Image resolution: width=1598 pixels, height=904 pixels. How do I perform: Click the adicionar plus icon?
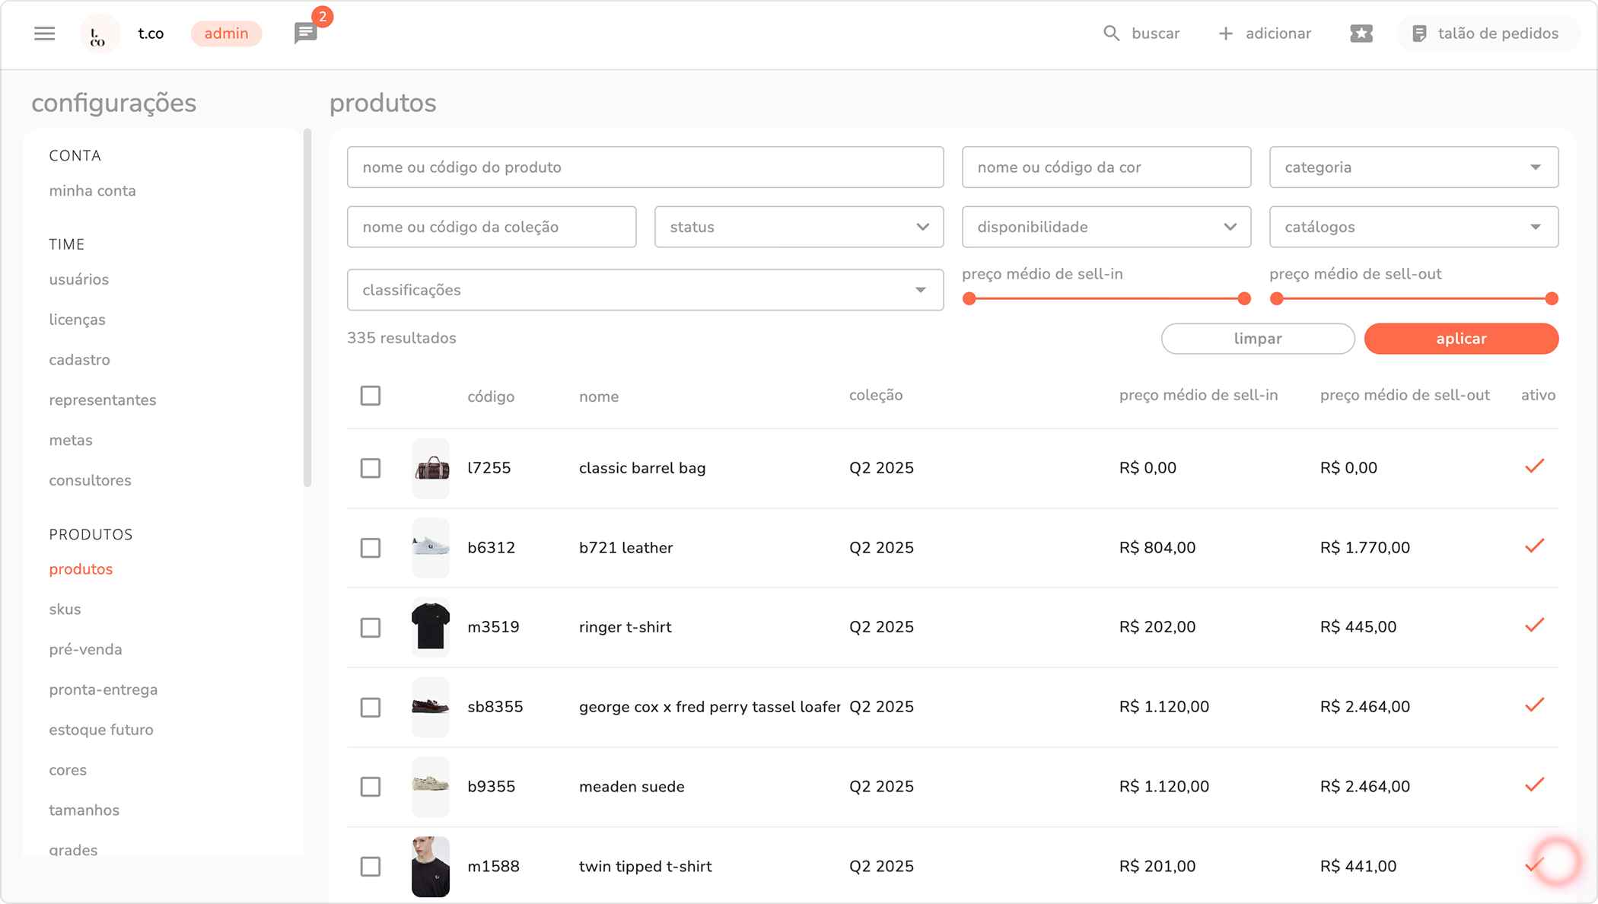tap(1225, 33)
